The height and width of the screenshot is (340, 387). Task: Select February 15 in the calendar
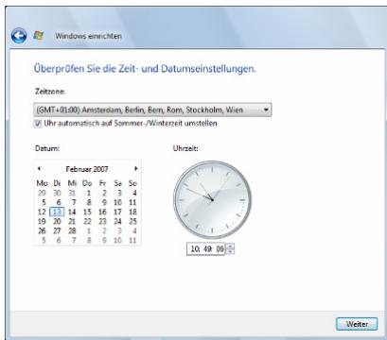click(x=87, y=212)
